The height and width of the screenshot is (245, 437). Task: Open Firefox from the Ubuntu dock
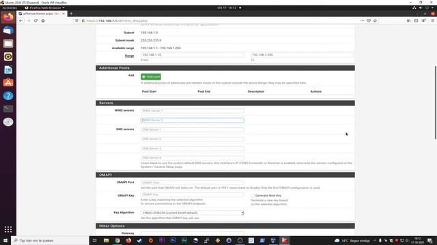click(x=8, y=17)
